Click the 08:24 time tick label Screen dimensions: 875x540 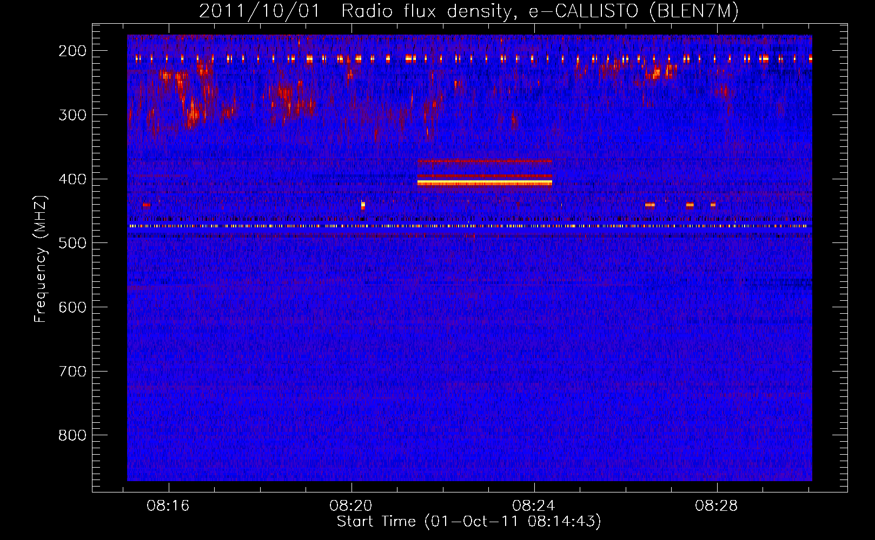click(x=534, y=506)
